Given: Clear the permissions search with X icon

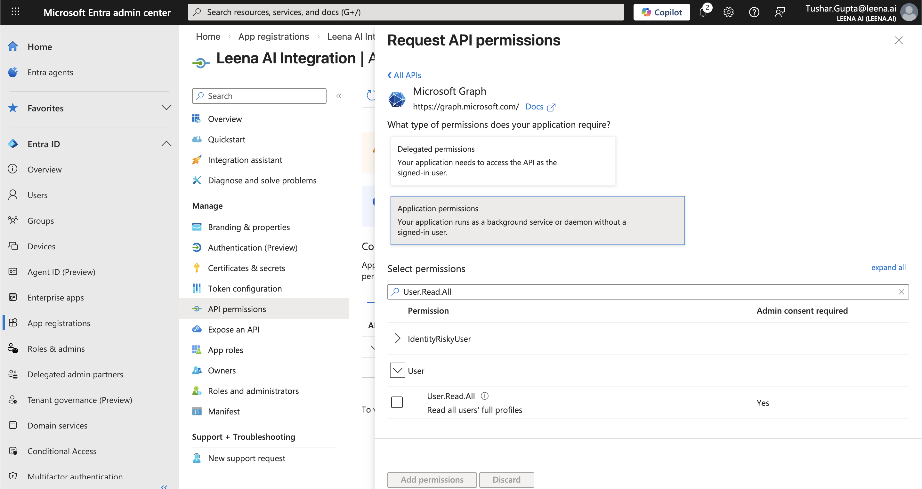Looking at the screenshot, I should [x=901, y=292].
